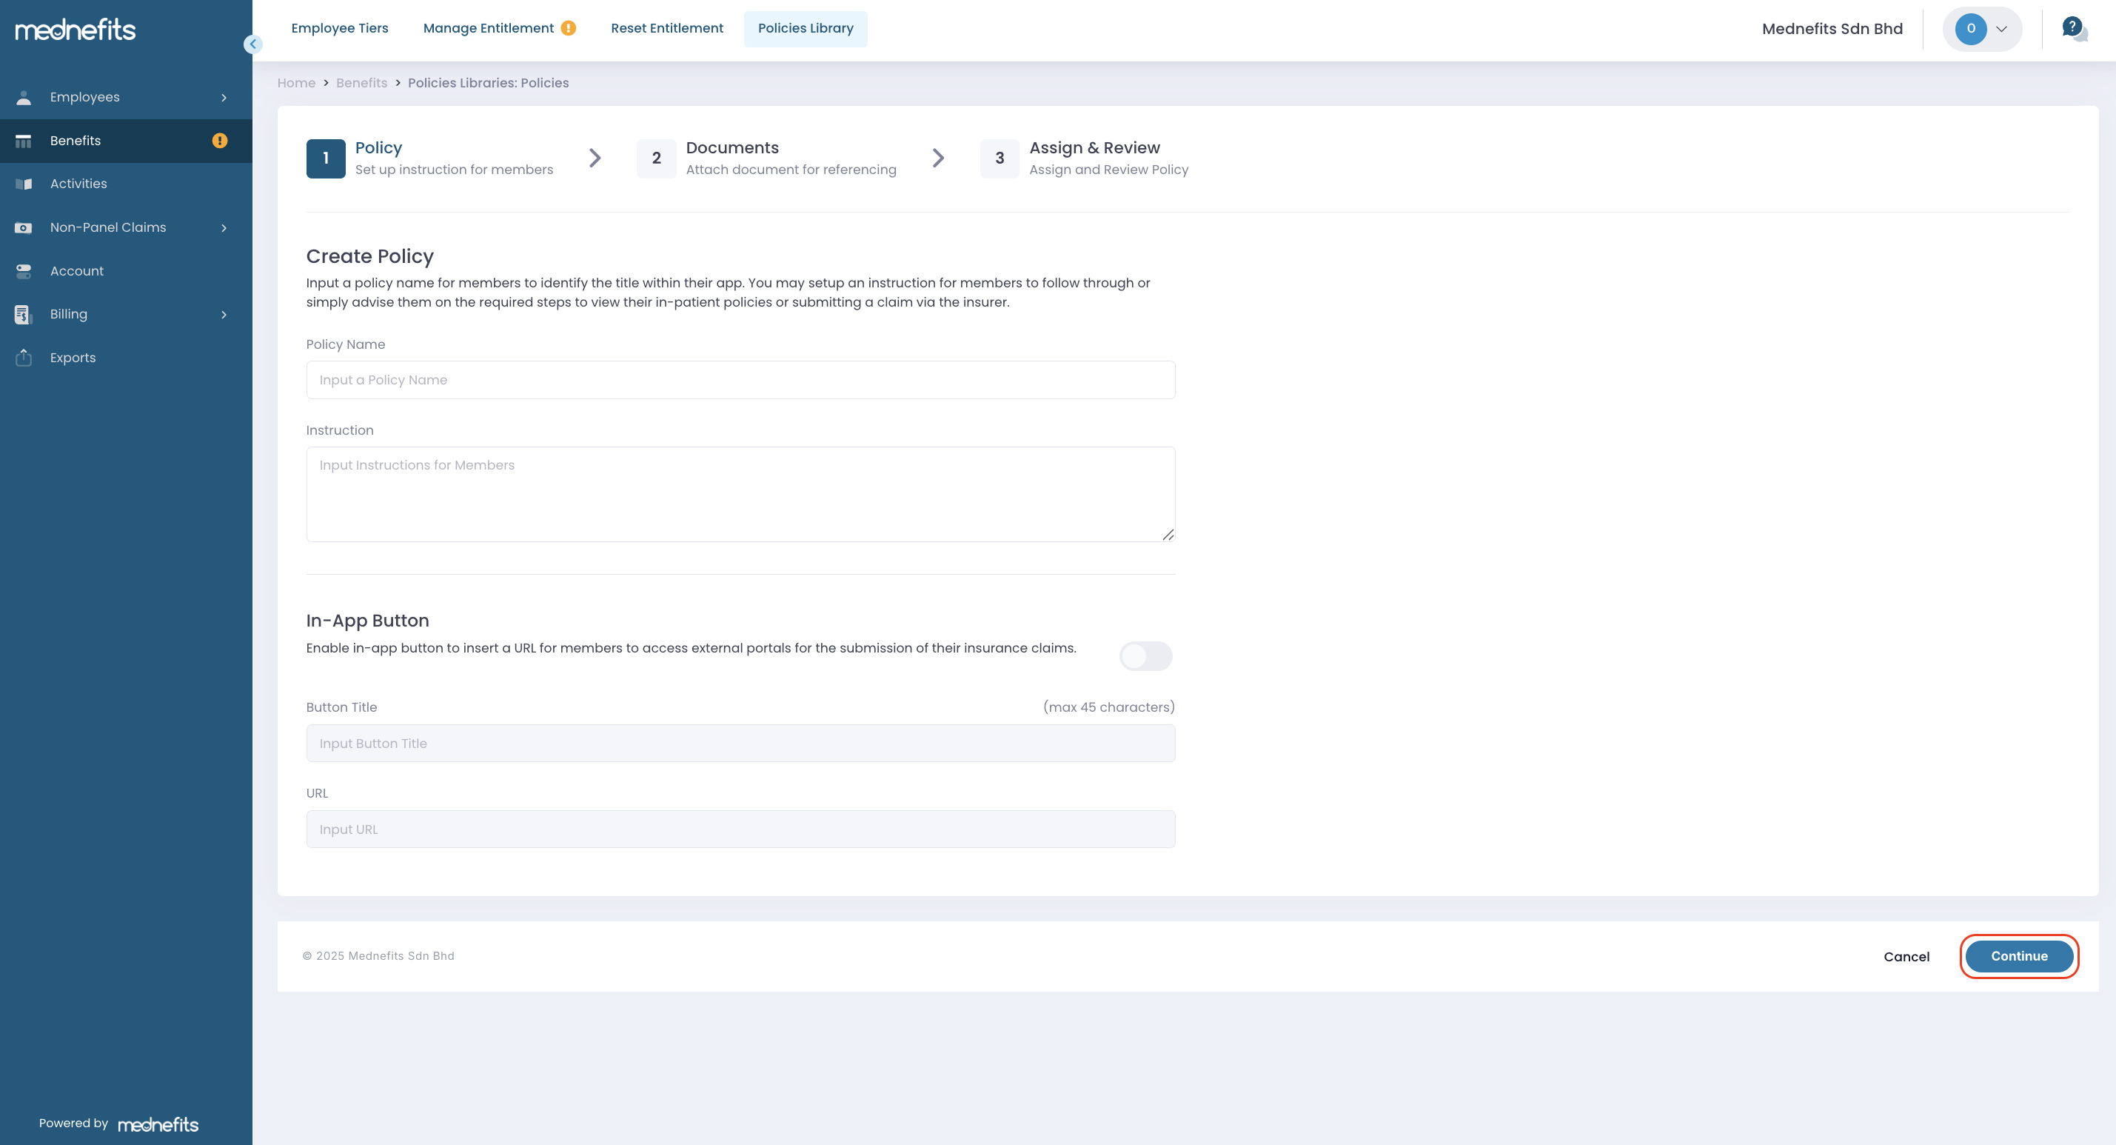
Task: Go to Benefits breadcrumb link
Action: (361, 83)
